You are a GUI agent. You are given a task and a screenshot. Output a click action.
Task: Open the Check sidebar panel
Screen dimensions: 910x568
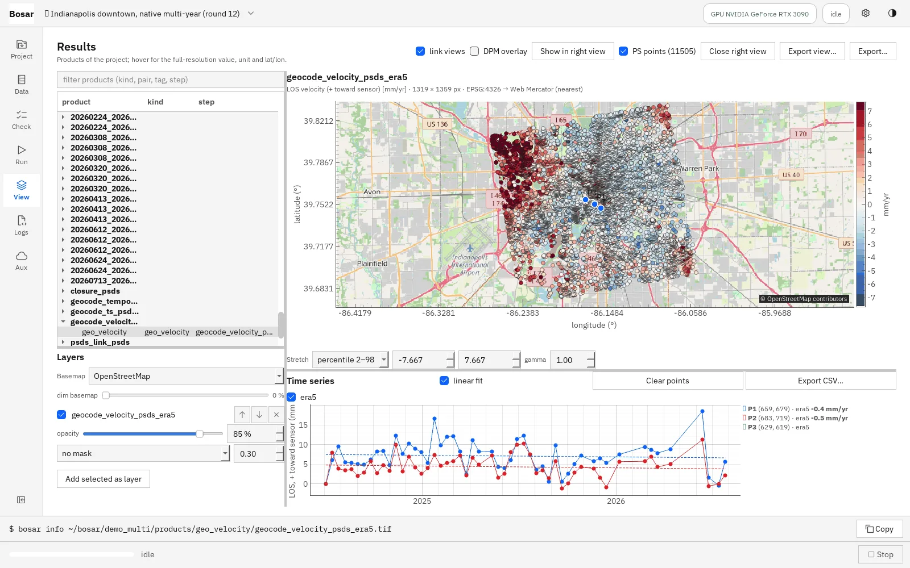[x=22, y=119]
